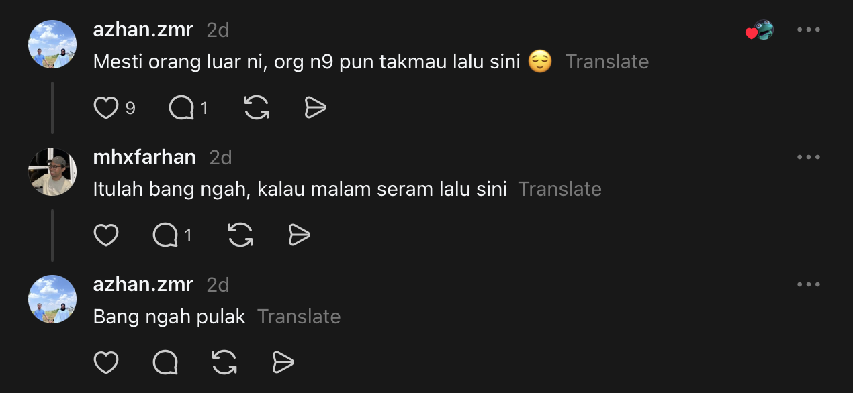Share the "Bang ngah pulak" comment
This screenshot has height=393, width=853.
(x=283, y=363)
